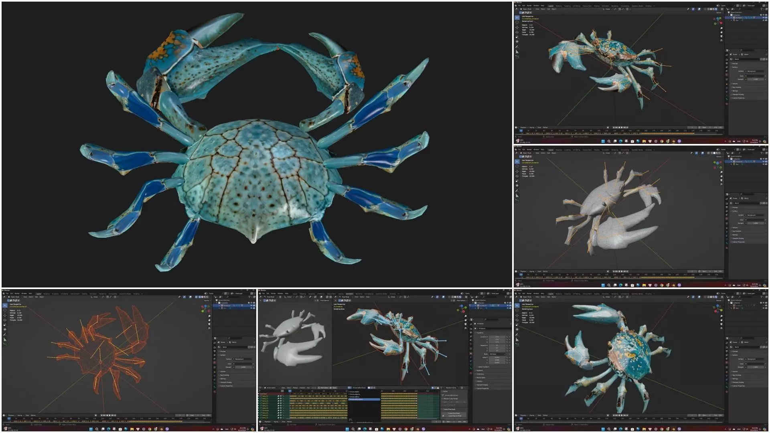Click the Strength slider in wireframe window World properties
This screenshot has width=770, height=433.
click(x=243, y=367)
